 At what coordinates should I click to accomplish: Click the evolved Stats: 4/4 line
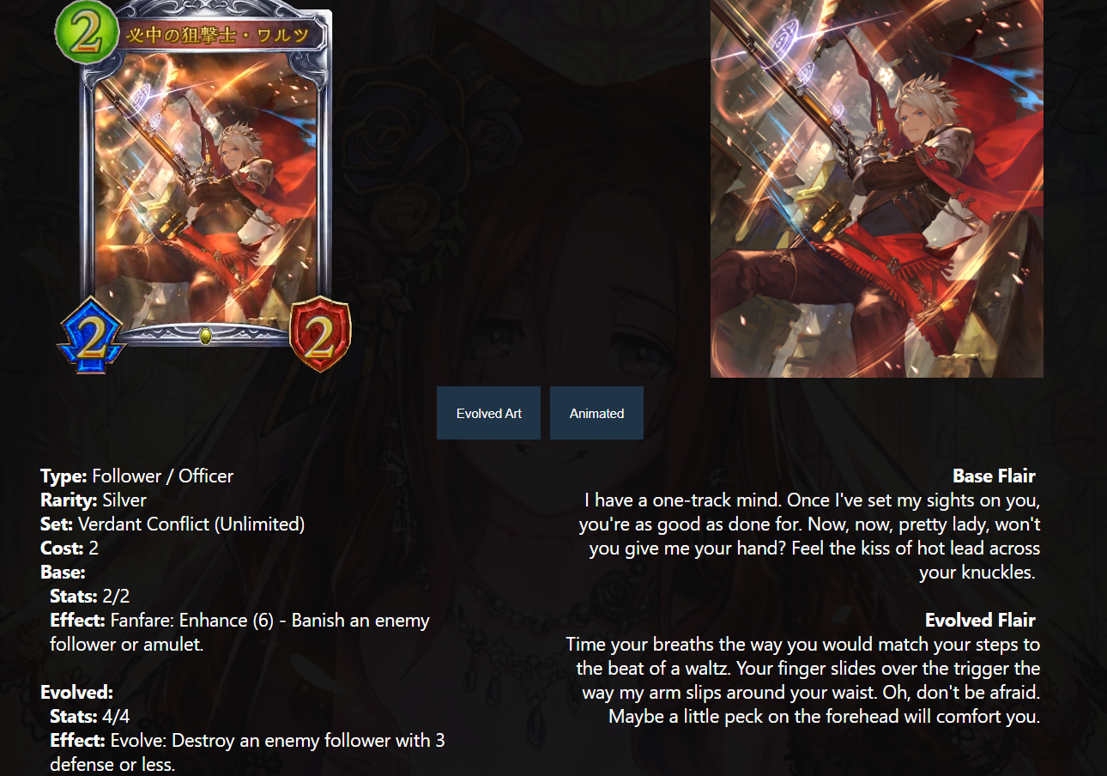[x=90, y=716]
